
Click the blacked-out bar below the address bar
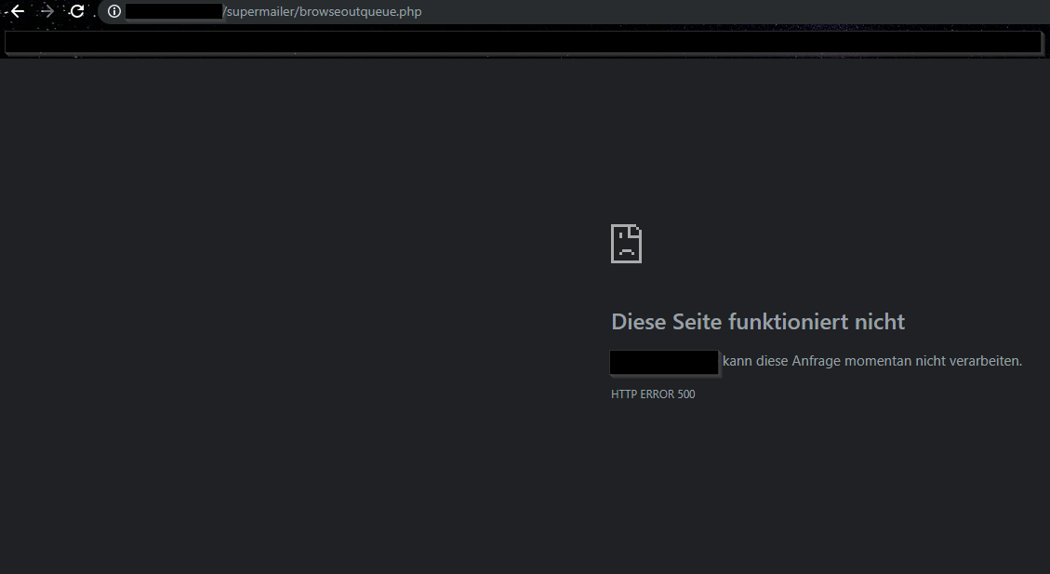point(523,42)
